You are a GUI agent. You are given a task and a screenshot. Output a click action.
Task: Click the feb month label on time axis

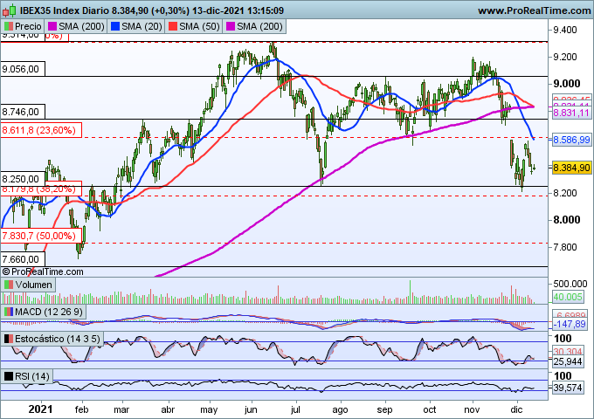(x=81, y=409)
